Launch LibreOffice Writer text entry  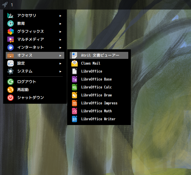pos(98,119)
